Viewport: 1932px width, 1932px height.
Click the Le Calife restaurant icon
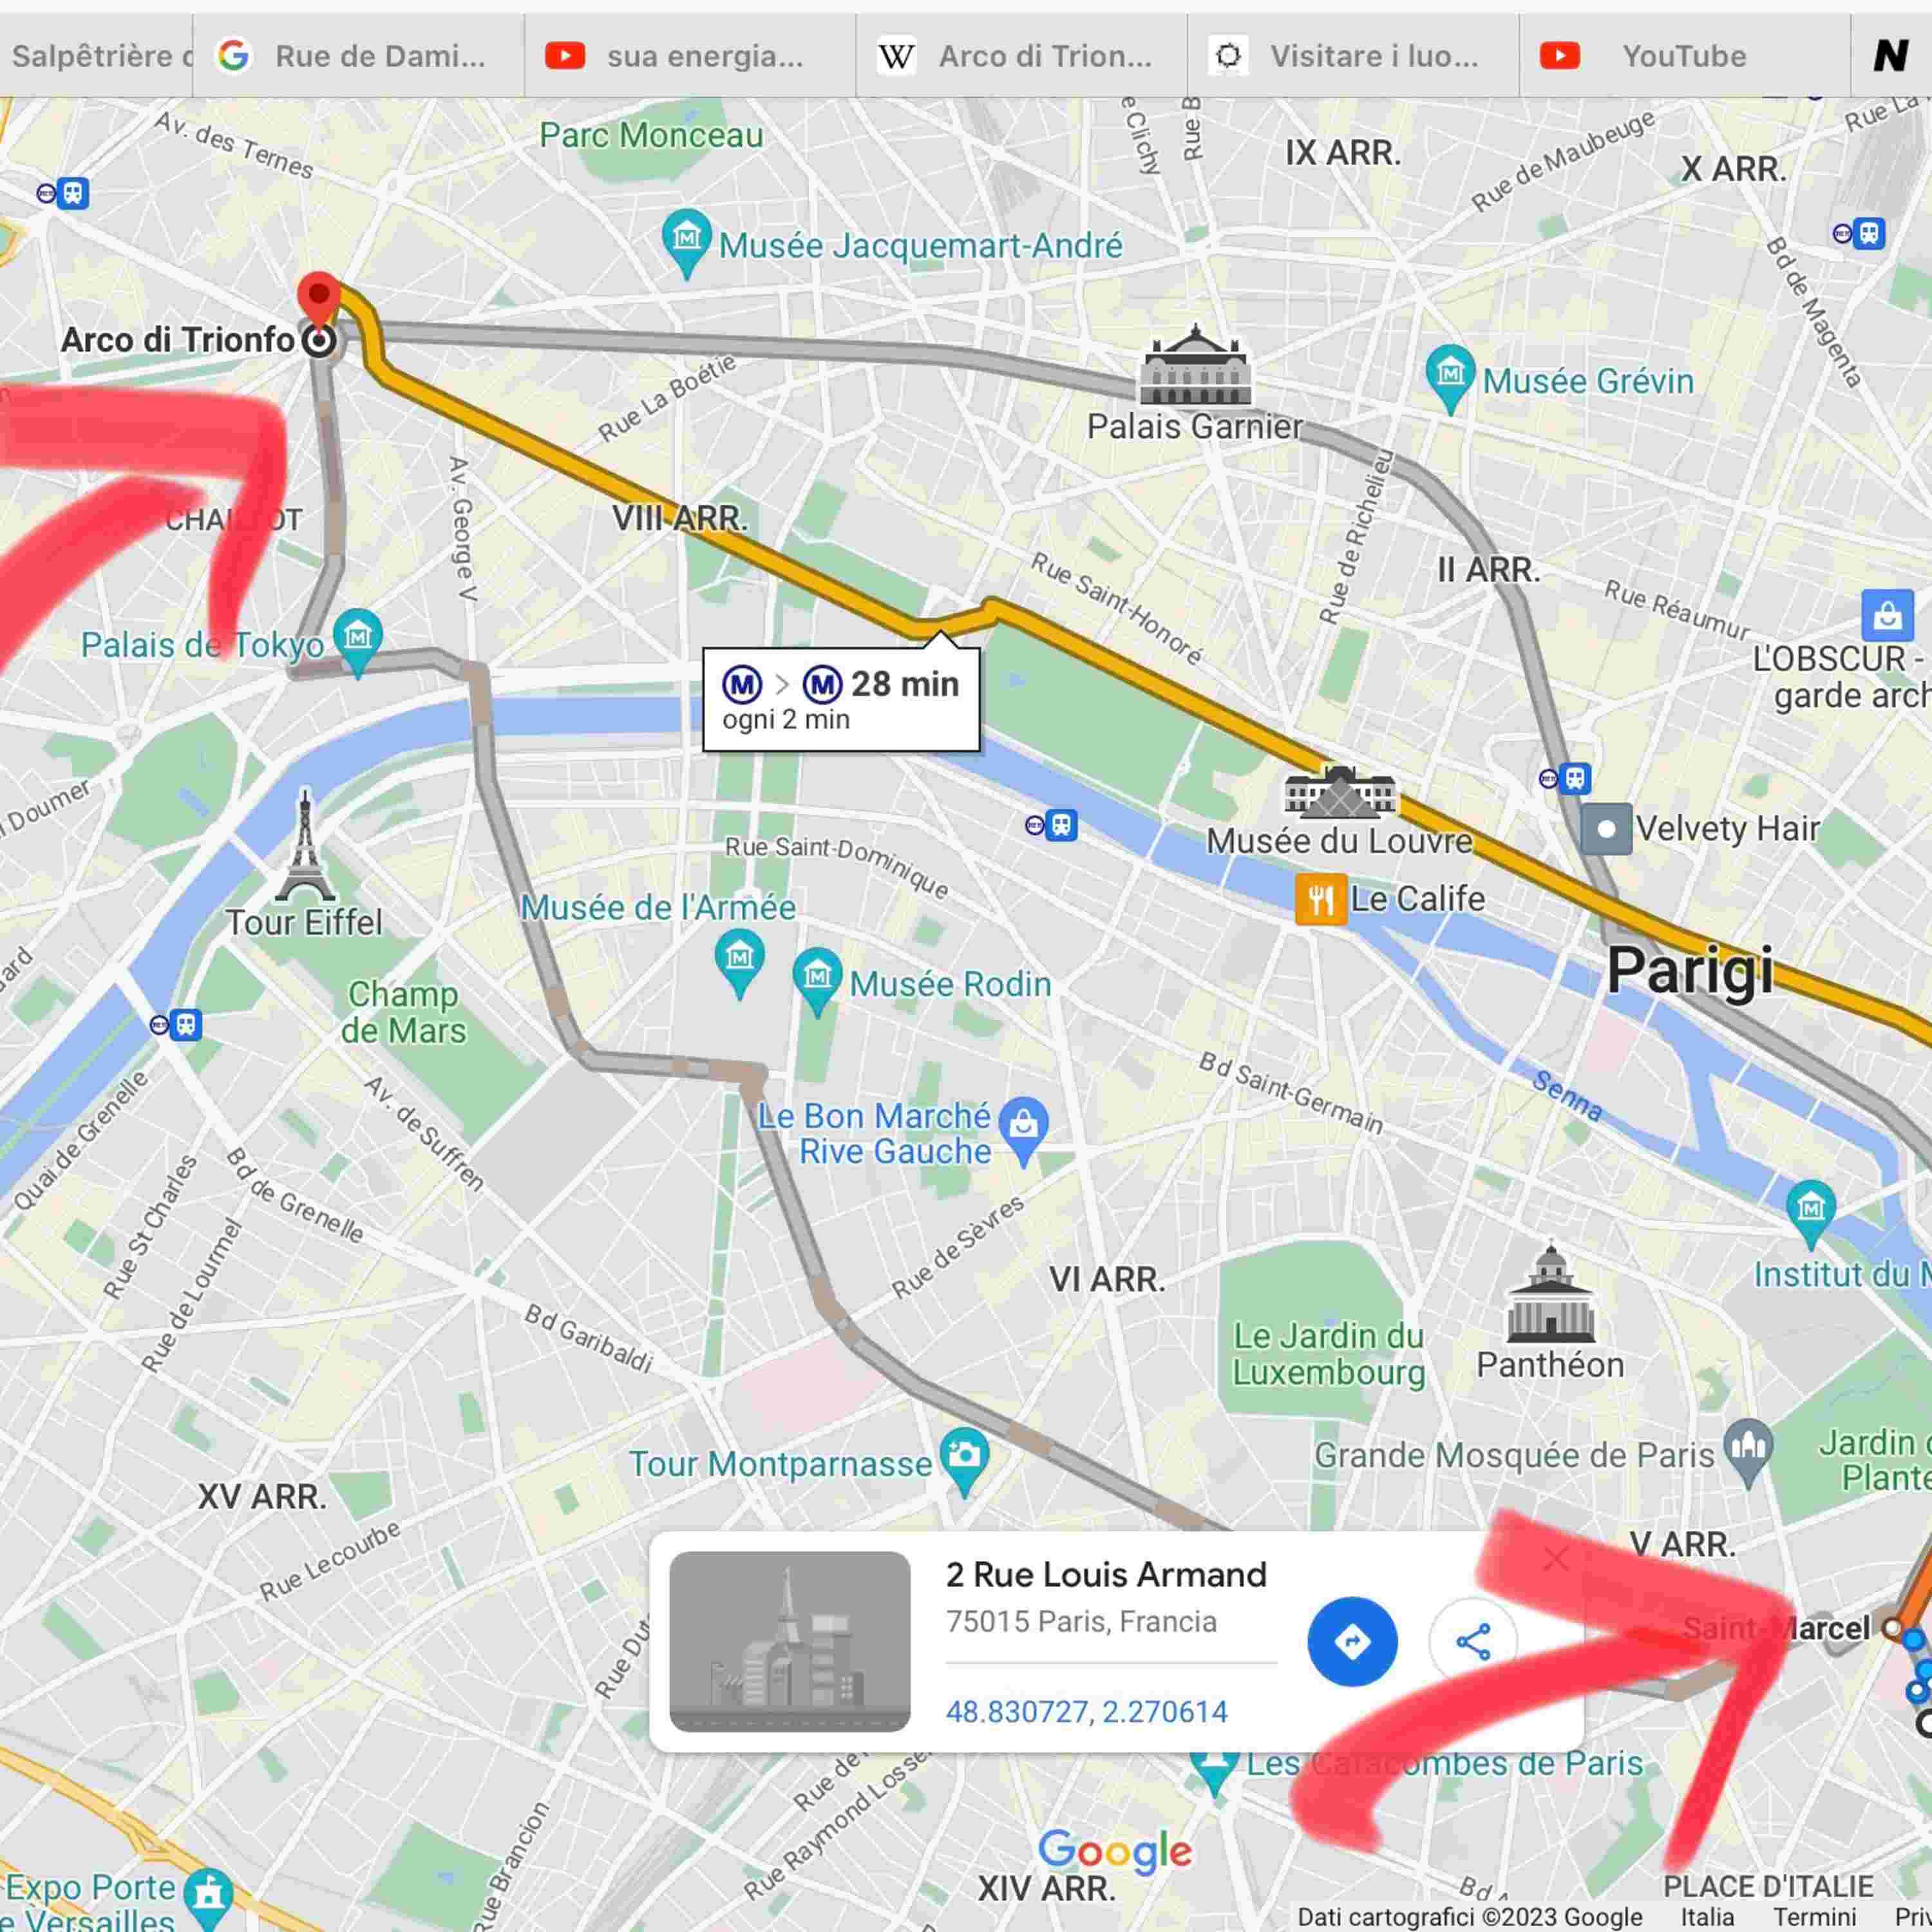(x=1320, y=899)
